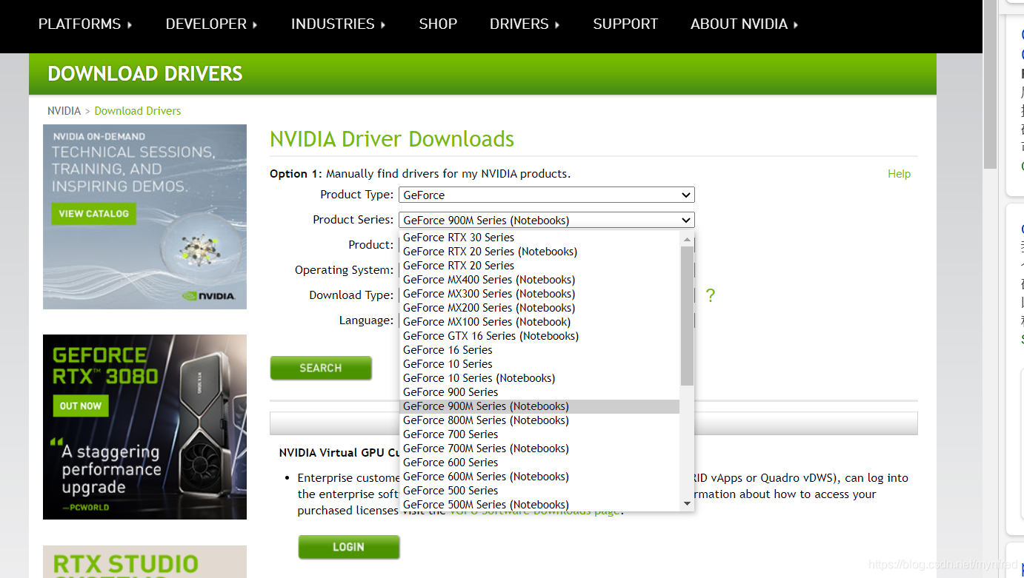
Task: Open the DRIVERS menu
Action: [525, 24]
